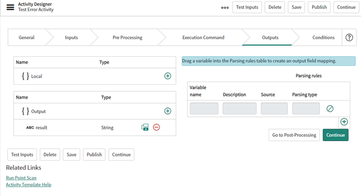Click the bottom Publish button
The width and height of the screenshot is (361, 196).
pyautogui.click(x=94, y=155)
